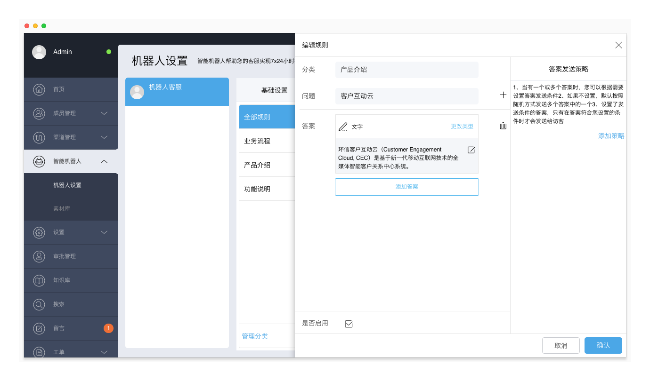Open 审批管理 approval management in sidebar
Viewport: 650px width, 381px height.
point(65,256)
